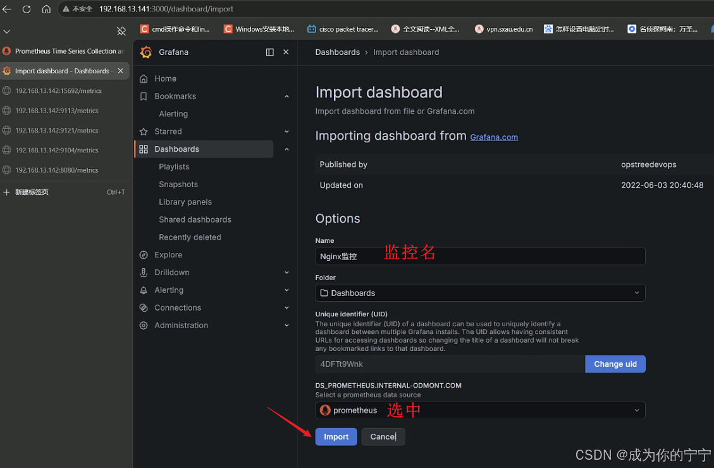
Task: Close the Import dashboard browser tab
Action: (x=120, y=71)
